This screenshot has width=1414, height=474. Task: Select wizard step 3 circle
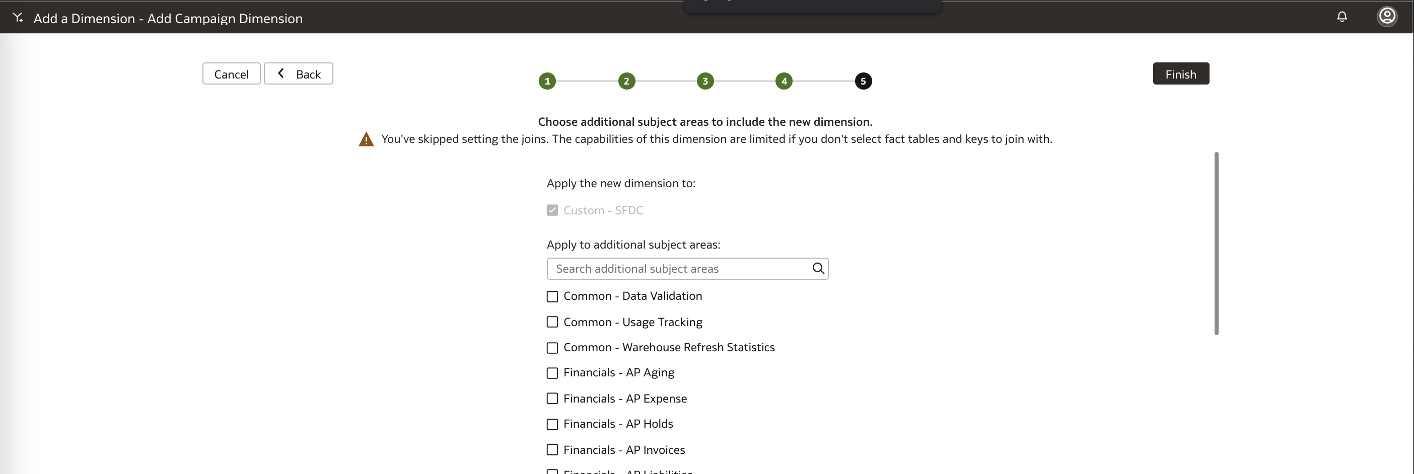coord(705,81)
